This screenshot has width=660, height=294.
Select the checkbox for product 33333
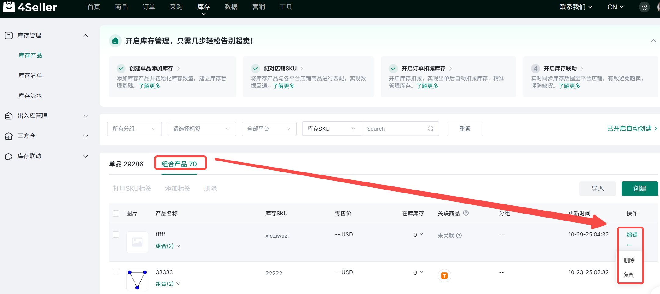click(116, 272)
